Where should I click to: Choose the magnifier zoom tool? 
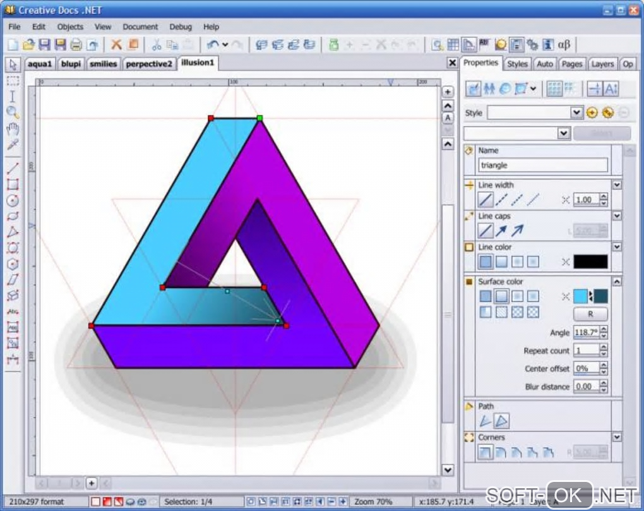click(x=13, y=112)
